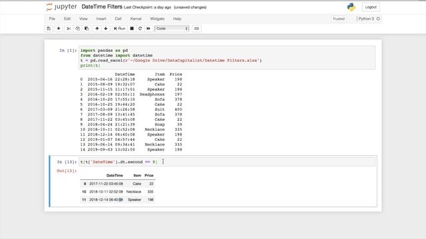Image resolution: width=426 pixels, height=239 pixels.
Task: Run the current cell
Action: 120,29
